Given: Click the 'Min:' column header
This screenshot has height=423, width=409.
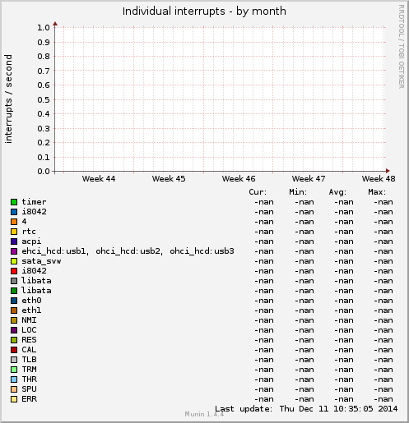Looking at the screenshot, I should (x=298, y=192).
